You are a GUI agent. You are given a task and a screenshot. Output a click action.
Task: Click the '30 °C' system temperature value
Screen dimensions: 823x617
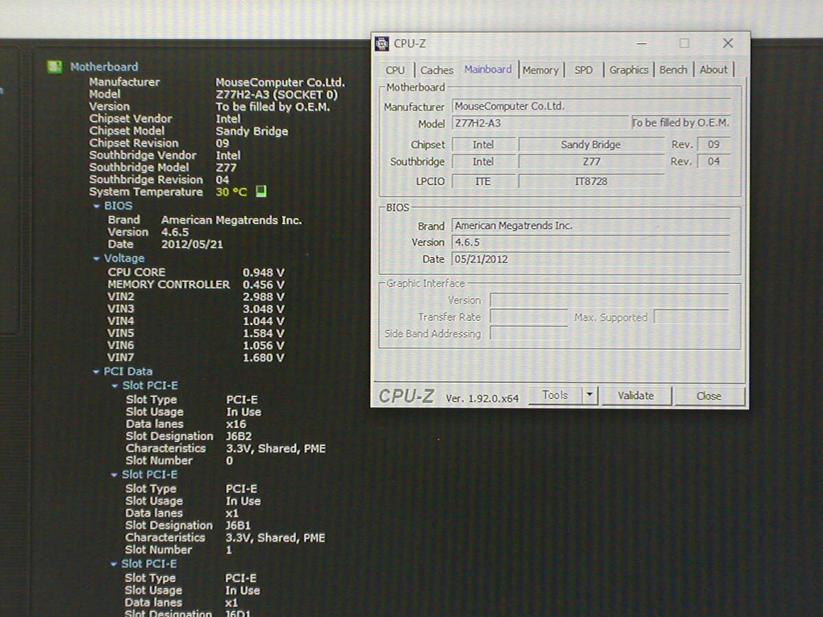click(231, 192)
